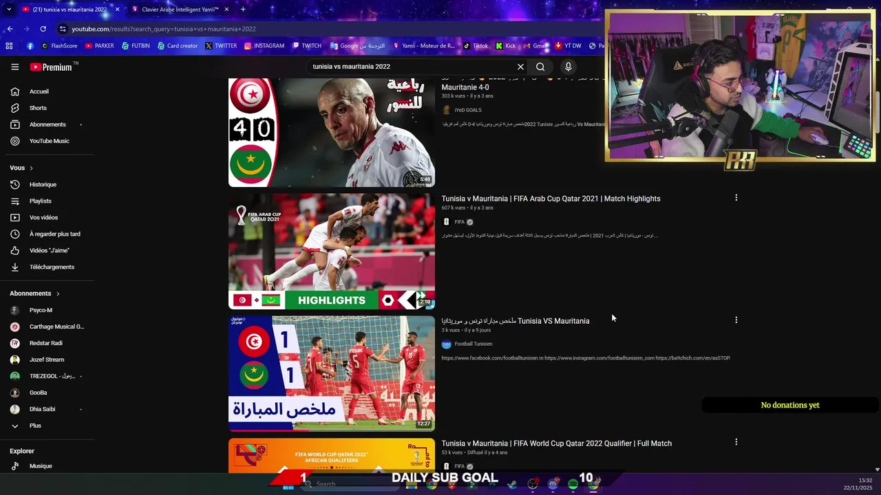Switch to Clavier Arabe Intelligent Yamli tab

(179, 10)
